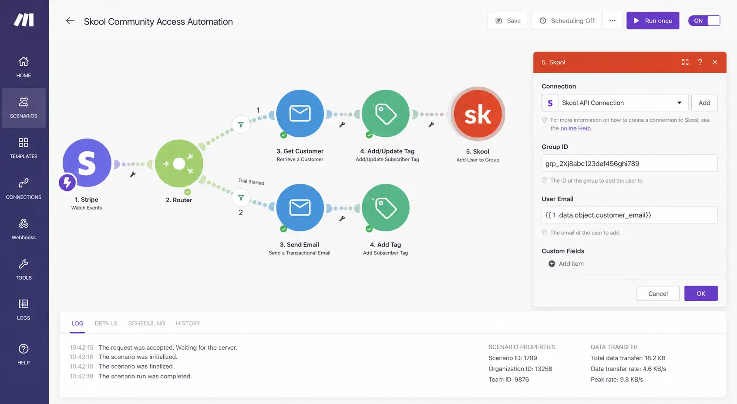
Task: Select the Add/Update Tag module
Action: [x=386, y=114]
